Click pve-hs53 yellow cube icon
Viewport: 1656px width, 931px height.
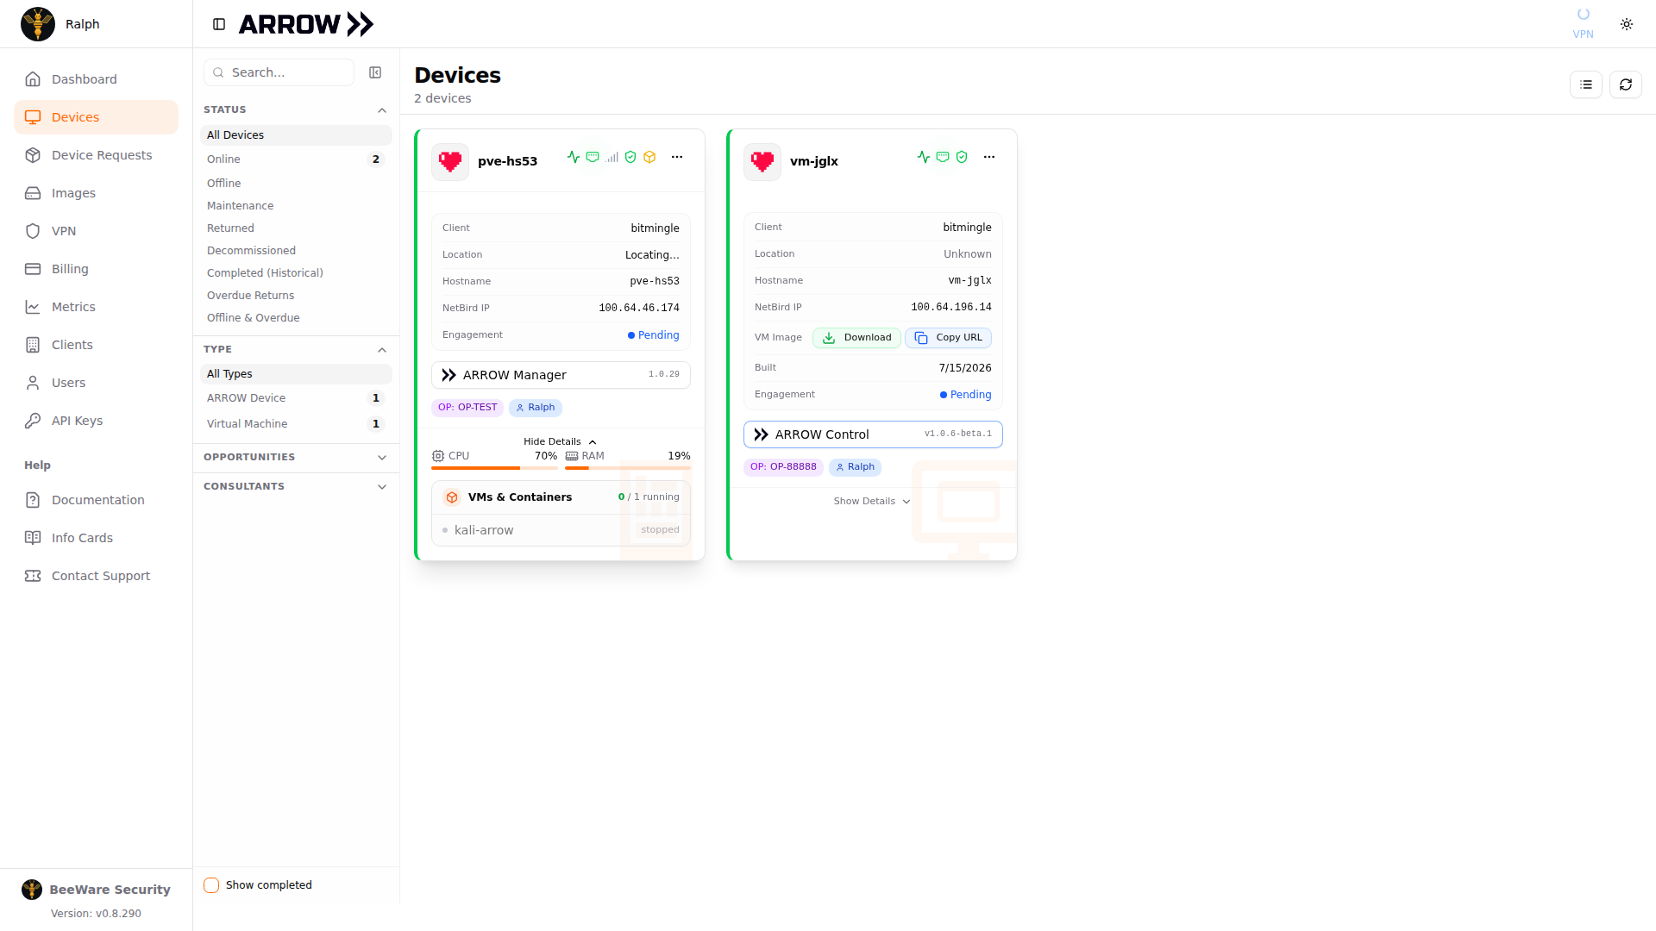coord(649,157)
